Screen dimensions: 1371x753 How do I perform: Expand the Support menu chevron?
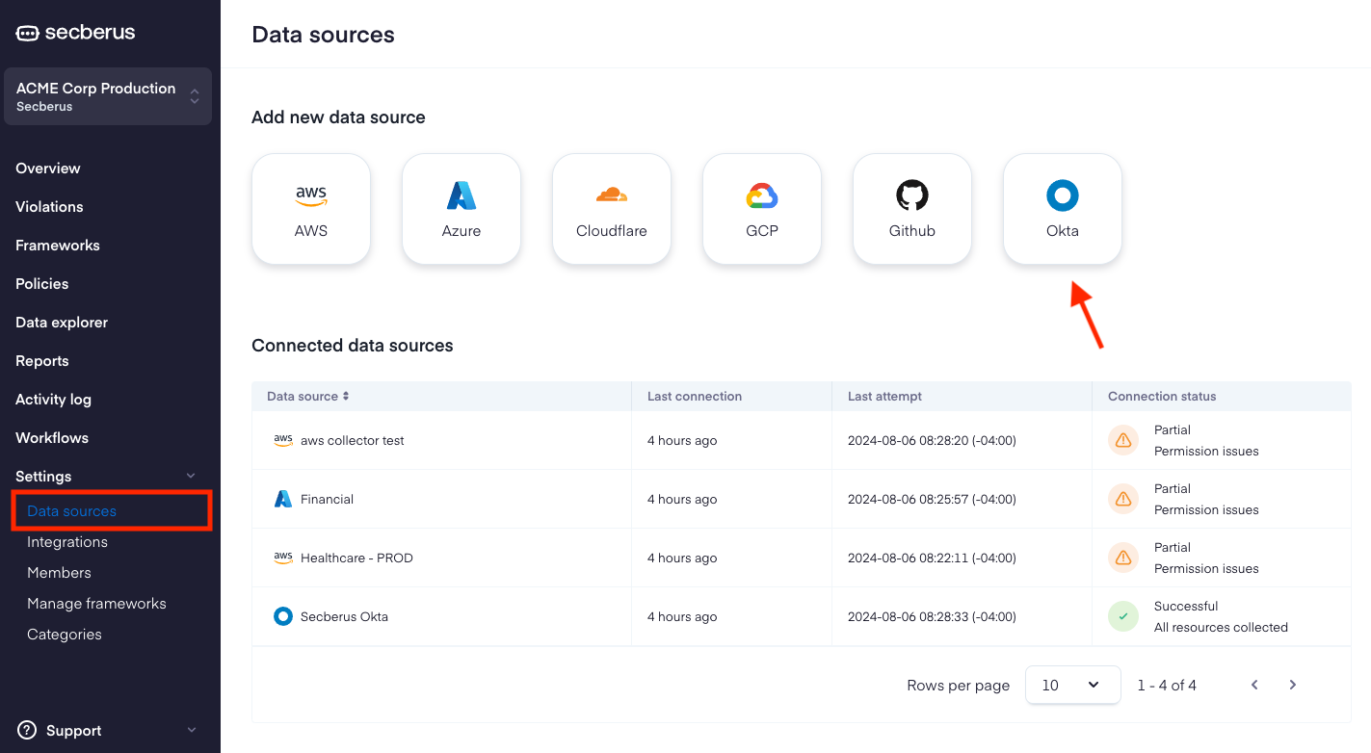pyautogui.click(x=191, y=730)
